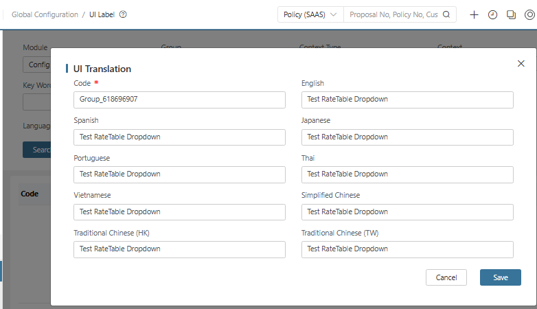The height and width of the screenshot is (309, 537).
Task: Click the Simplified Chinese field
Action: point(407,212)
